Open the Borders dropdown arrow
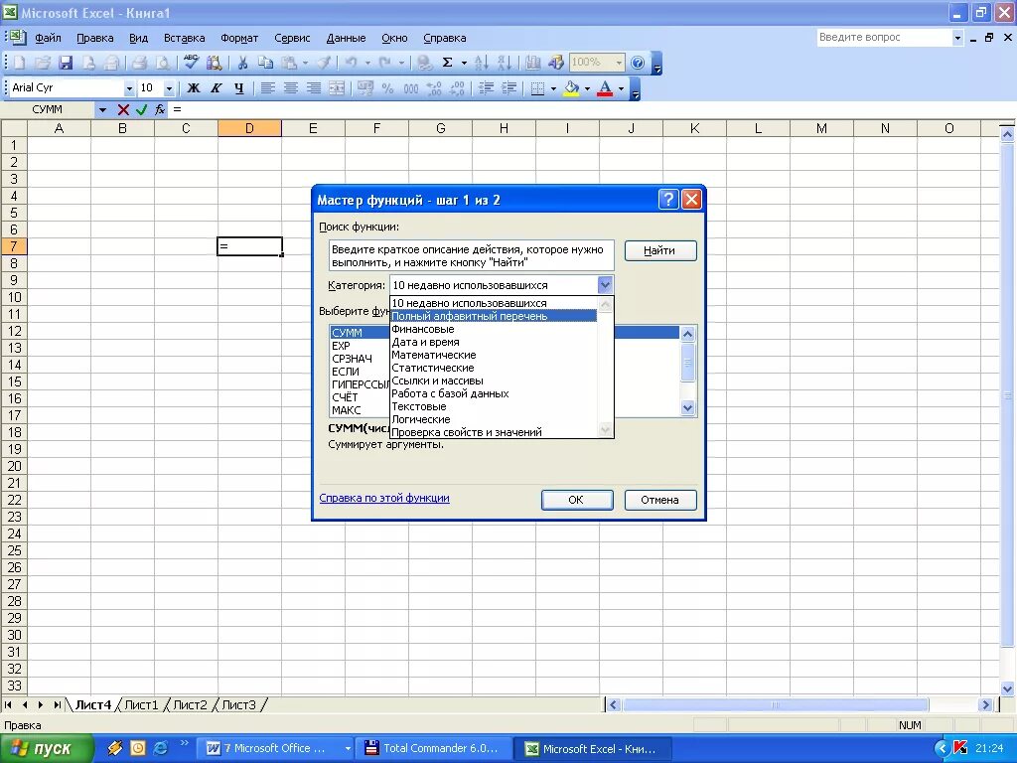 (x=553, y=88)
